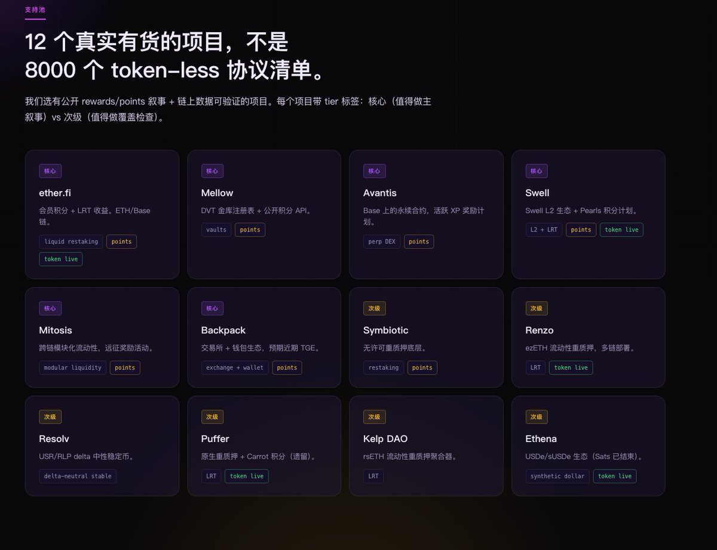Viewport: 717px width, 550px height.
Task: Click the points tag on the Symbiotic card
Action: coord(422,367)
